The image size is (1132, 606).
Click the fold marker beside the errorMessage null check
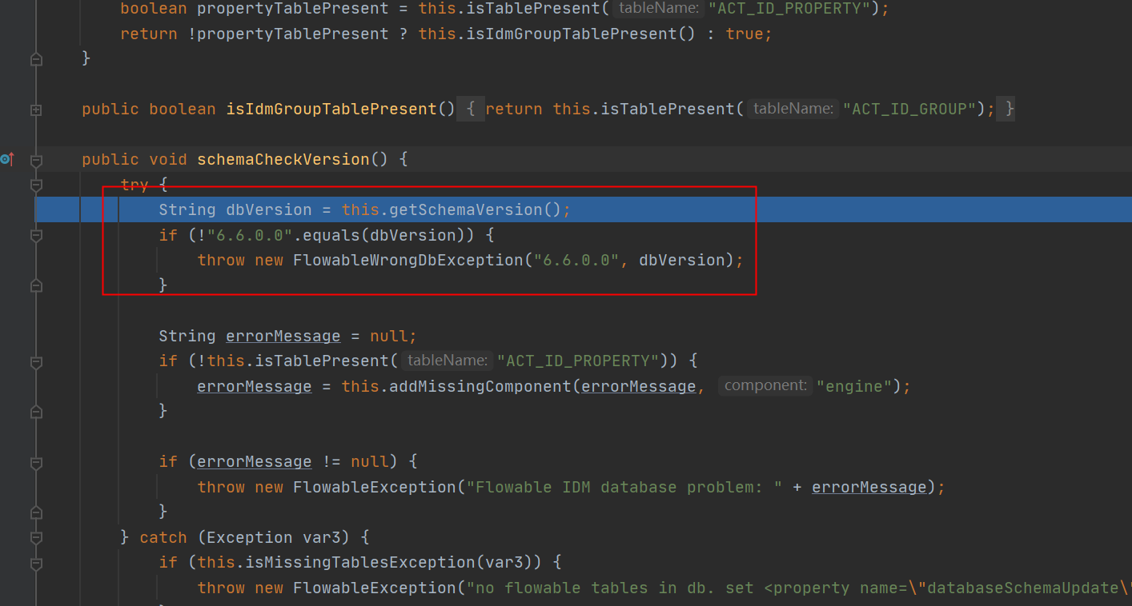36,462
